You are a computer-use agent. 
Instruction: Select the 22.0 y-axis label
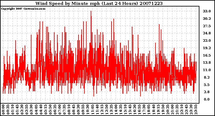click(x=207, y=41)
